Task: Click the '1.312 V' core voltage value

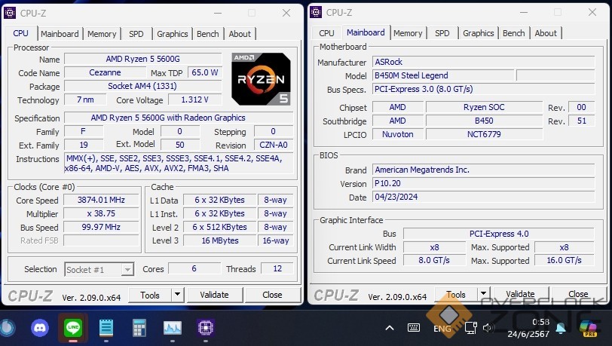Action: point(194,100)
